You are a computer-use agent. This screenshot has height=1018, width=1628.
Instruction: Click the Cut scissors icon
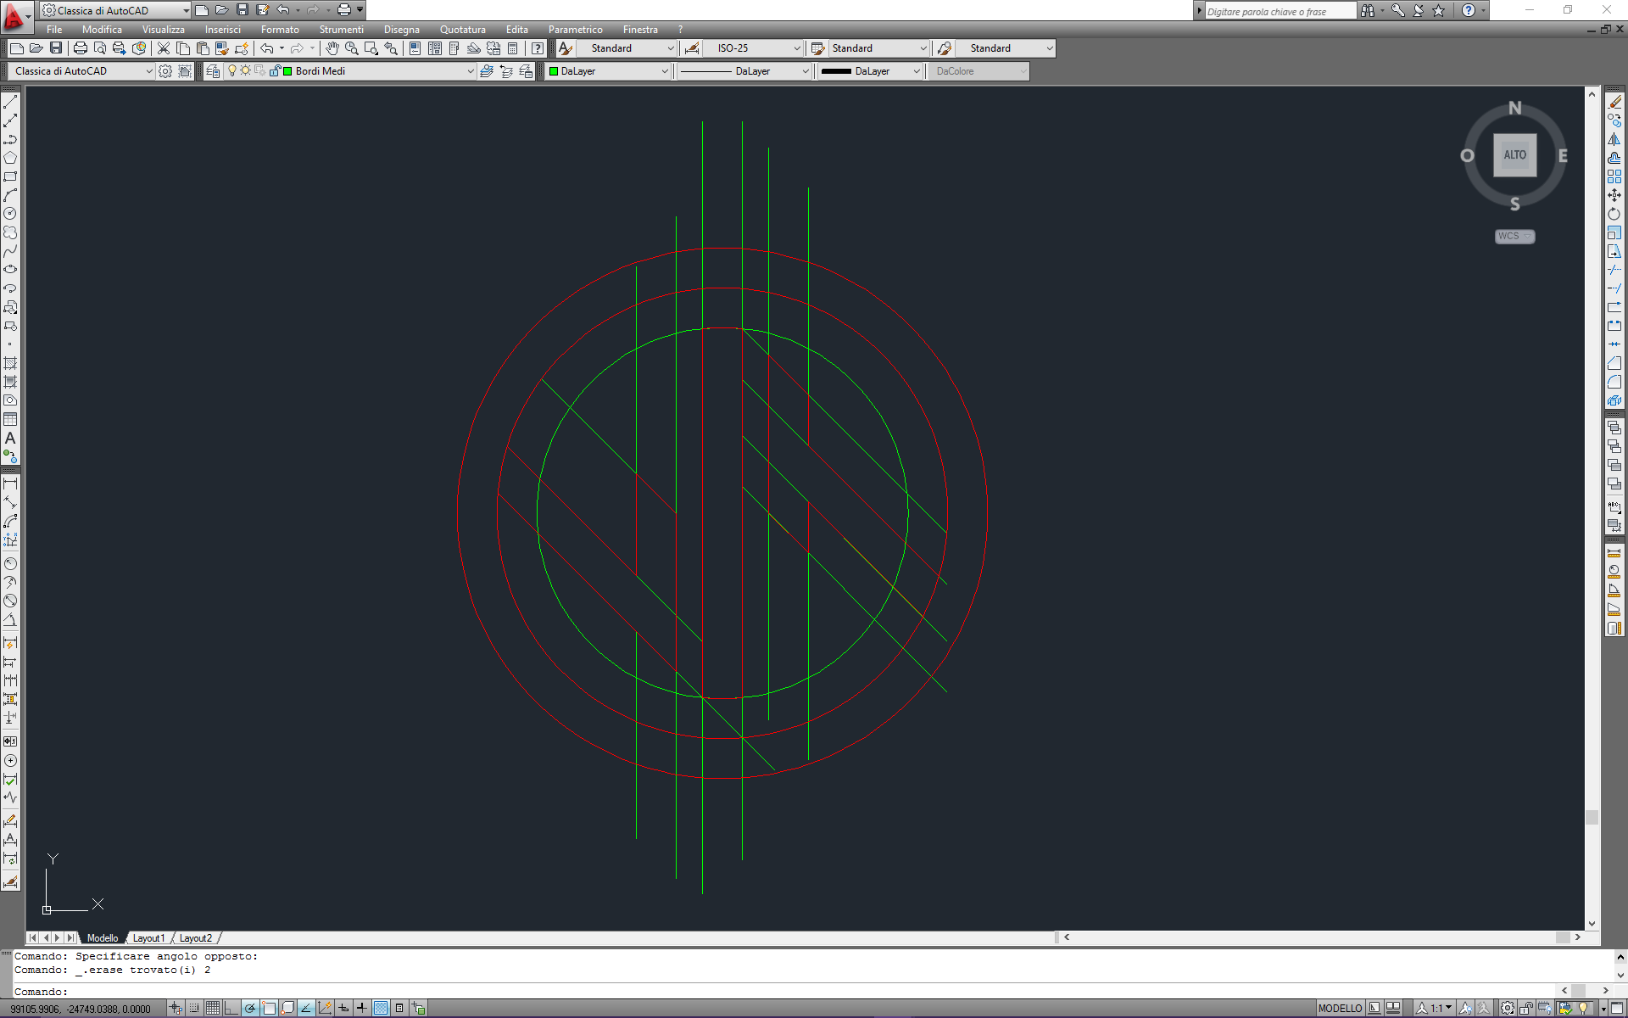[164, 48]
